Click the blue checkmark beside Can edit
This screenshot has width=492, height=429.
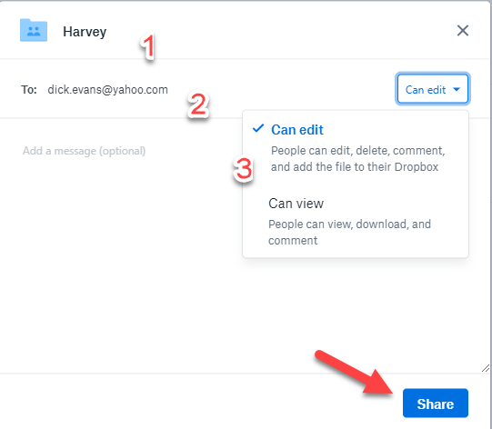[258, 128]
